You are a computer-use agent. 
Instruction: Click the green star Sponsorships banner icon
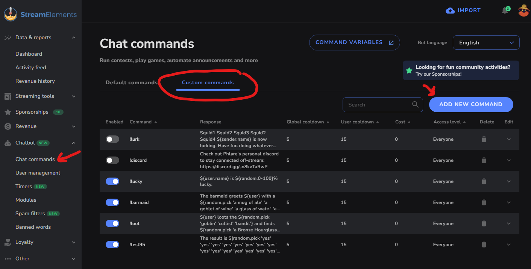409,70
